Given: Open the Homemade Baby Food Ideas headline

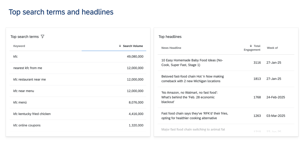Looking at the screenshot, I should point(192,63).
